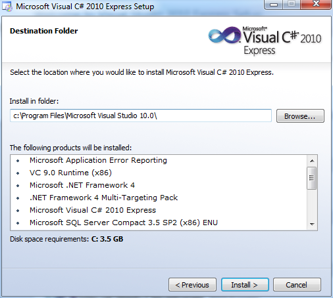The image size is (333, 298).
Task: Open the Browse... folder picker
Action: (300, 116)
